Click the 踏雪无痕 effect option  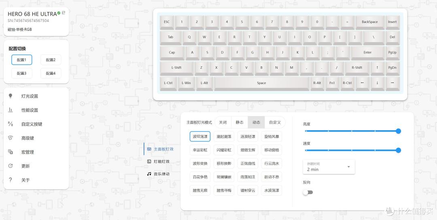click(200, 190)
